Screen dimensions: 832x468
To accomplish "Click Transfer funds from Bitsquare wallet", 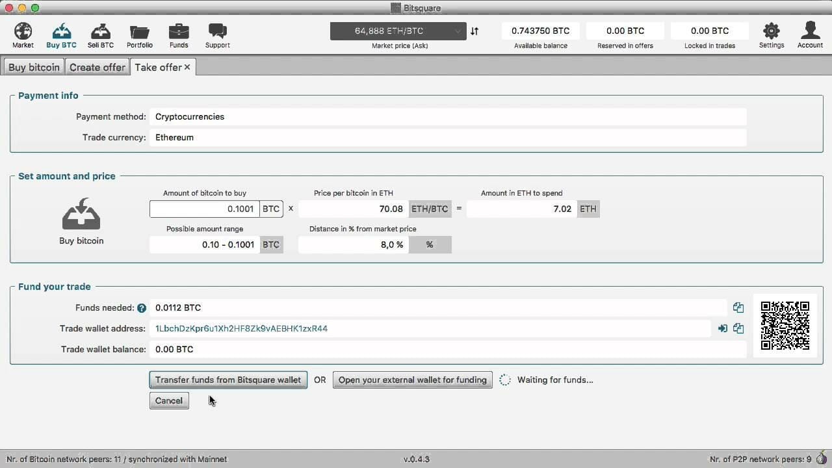I will [x=228, y=380].
